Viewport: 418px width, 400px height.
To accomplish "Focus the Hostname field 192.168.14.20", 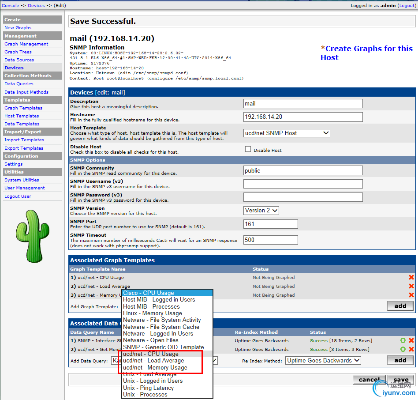I will tap(303, 117).
